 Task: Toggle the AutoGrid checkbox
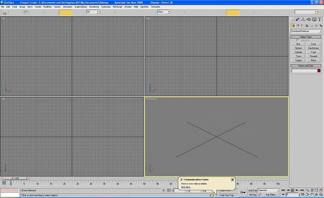tap(298, 40)
